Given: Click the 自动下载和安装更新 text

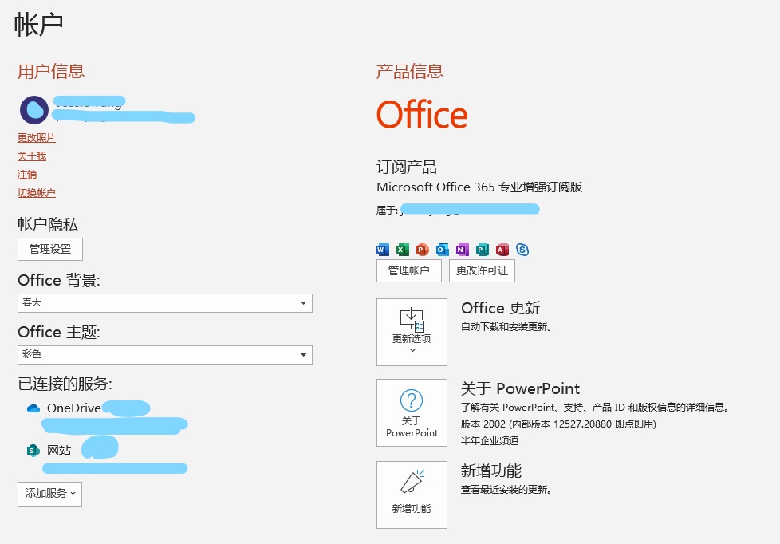Looking at the screenshot, I should pyautogui.click(x=506, y=327).
